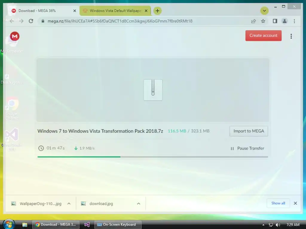The width and height of the screenshot is (306, 229).
Task: Click the padlock site info icon
Action: (43, 21)
